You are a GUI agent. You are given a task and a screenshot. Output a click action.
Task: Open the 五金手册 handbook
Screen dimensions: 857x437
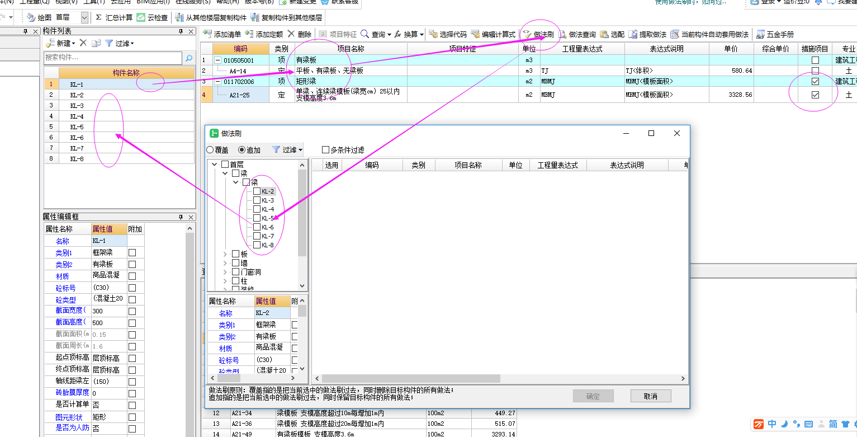point(775,34)
